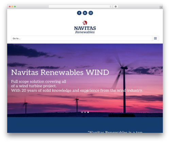Screen dimensions: 170x143
Task: Minimize the browser with yellow button
Action: coord(12,6)
